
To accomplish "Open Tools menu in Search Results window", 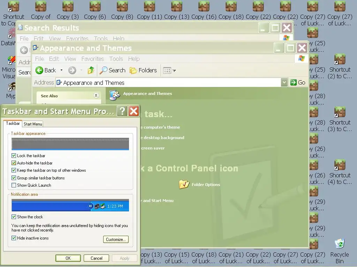I will [x=101, y=39].
